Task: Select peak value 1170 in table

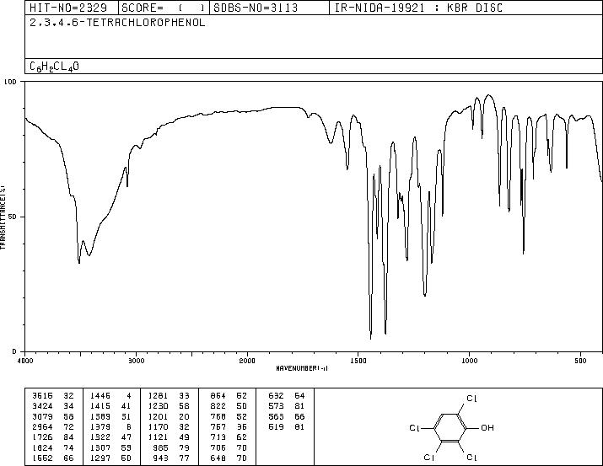Action: point(158,426)
